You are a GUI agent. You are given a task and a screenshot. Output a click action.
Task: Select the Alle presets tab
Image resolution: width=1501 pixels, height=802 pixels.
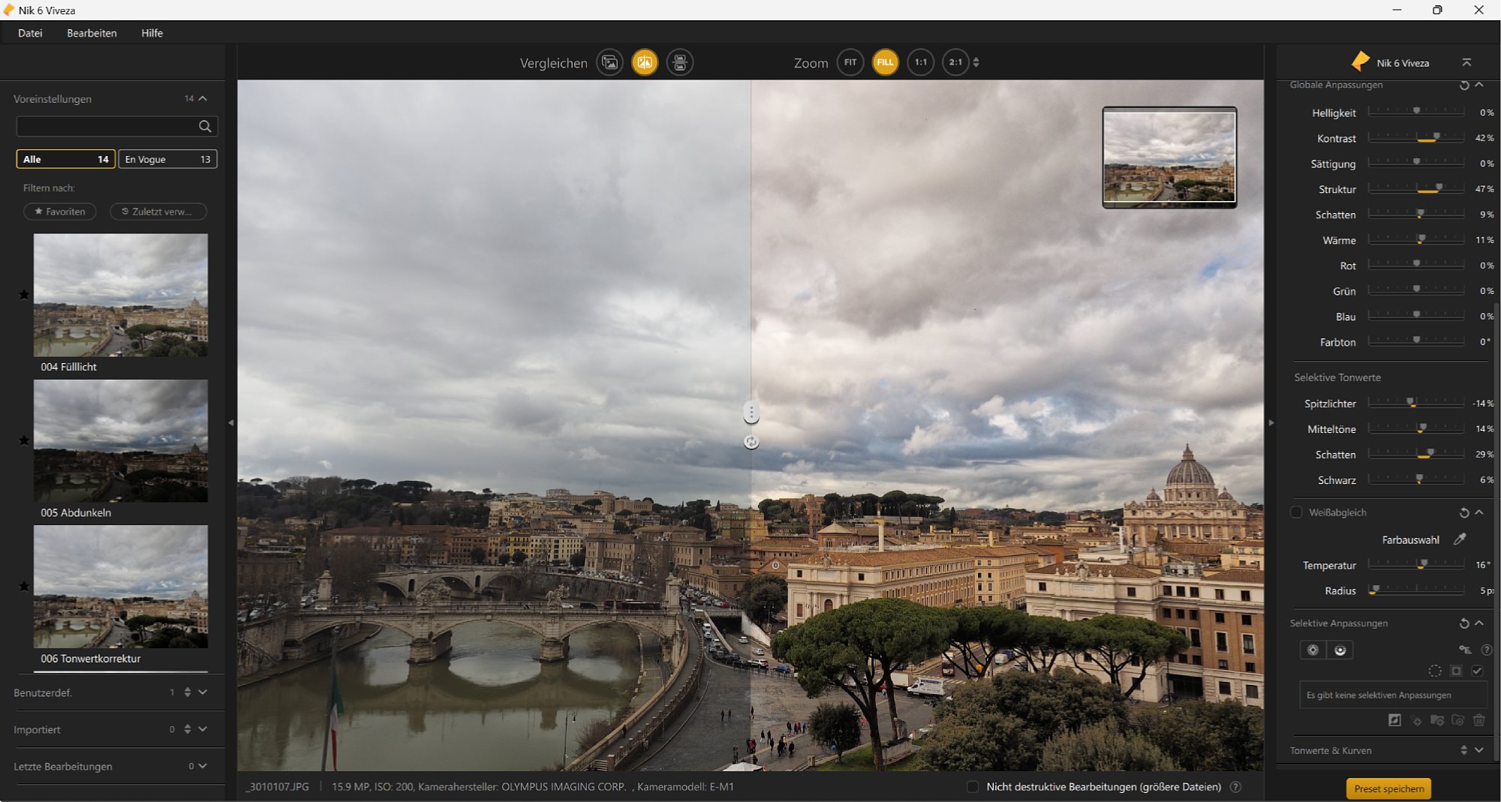point(66,159)
